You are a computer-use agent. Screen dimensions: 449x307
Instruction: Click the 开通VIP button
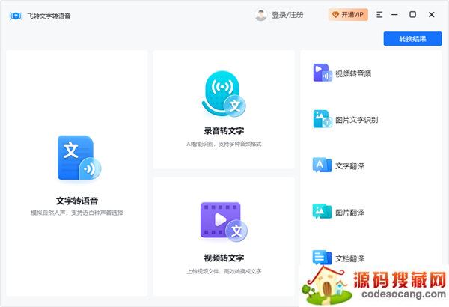348,15
